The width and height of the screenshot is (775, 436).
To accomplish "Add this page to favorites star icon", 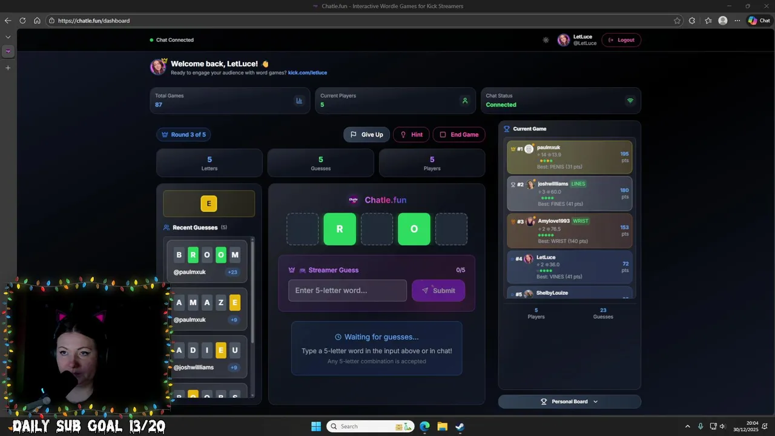I will (677, 21).
